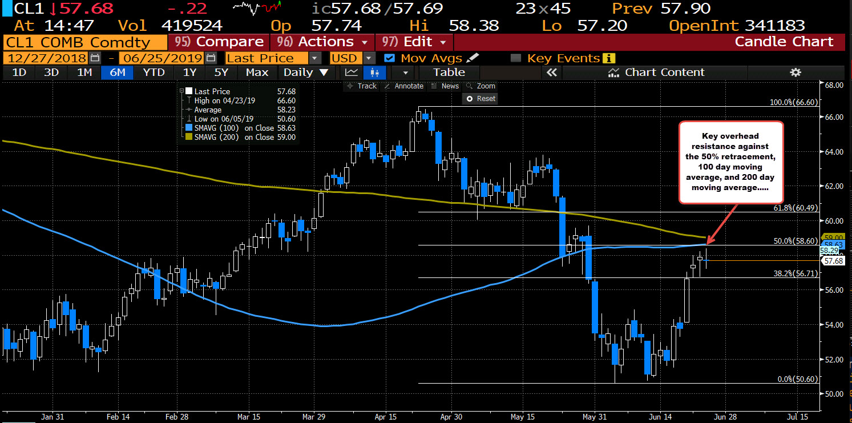
Task: Click the Chart Content icon
Action: tap(614, 72)
